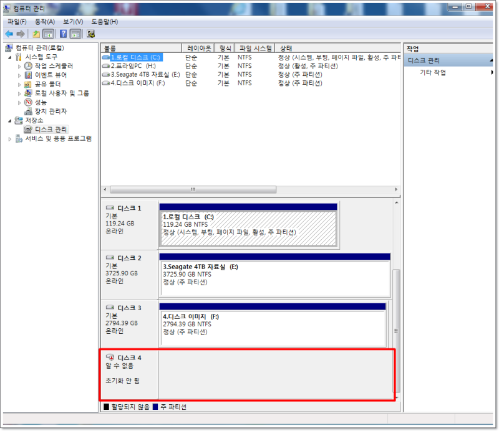The height and width of the screenshot is (431, 499).
Task: Click horizontal scrollbar left arrow
Action: (105, 189)
